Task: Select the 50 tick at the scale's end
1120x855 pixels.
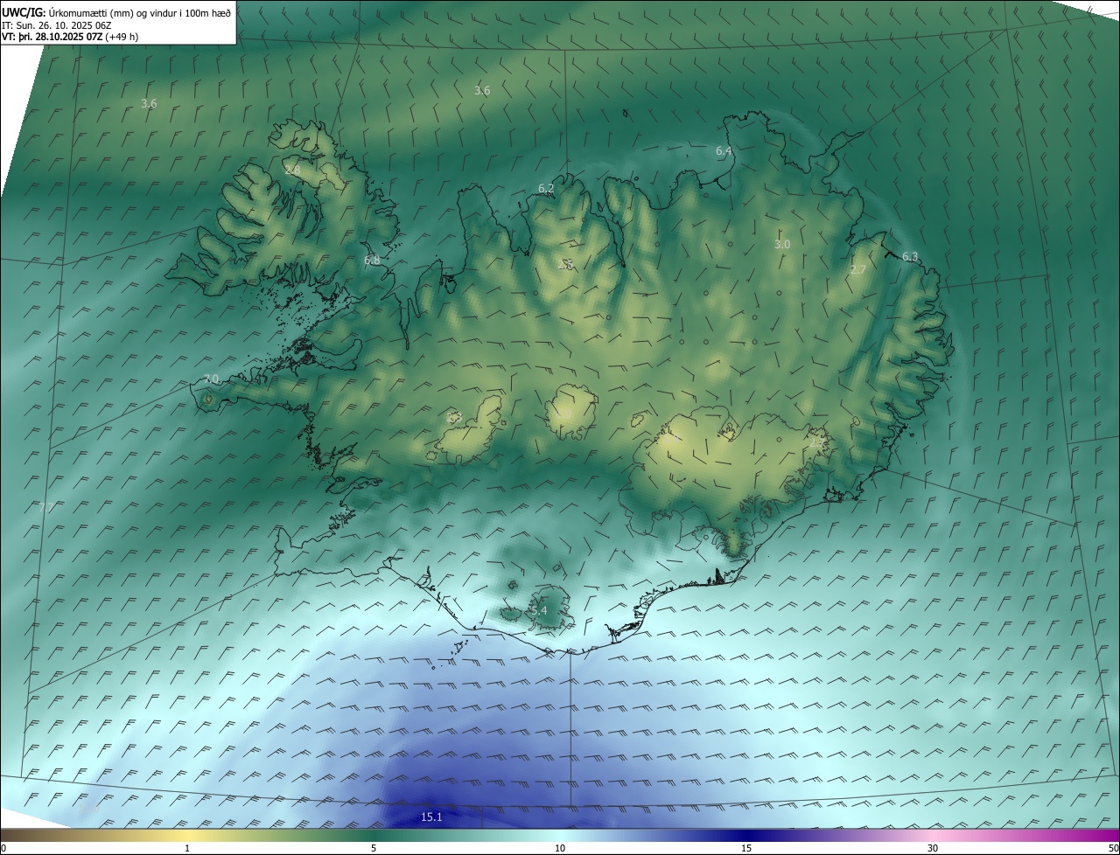Action: tap(1113, 848)
